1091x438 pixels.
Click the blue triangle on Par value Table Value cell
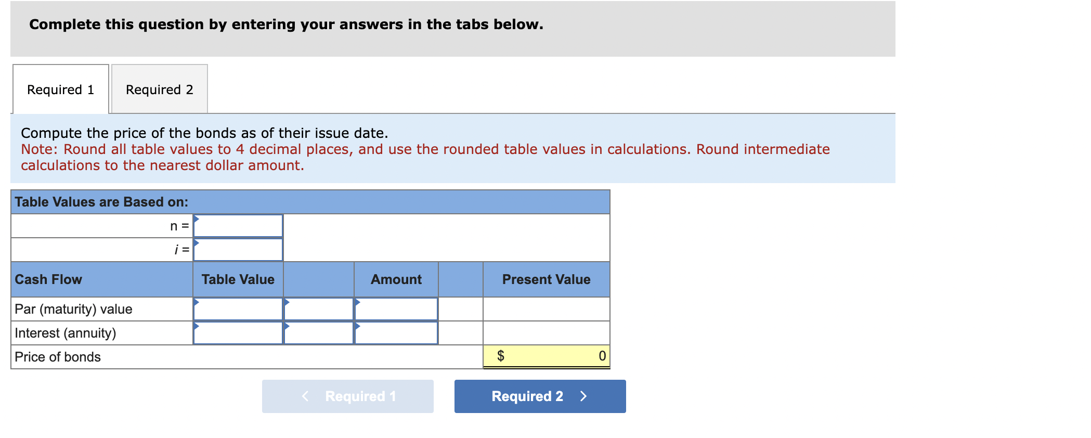(x=197, y=302)
